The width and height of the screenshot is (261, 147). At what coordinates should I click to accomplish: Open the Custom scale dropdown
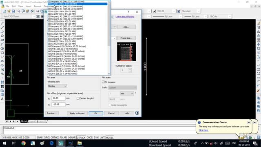point(122,87)
